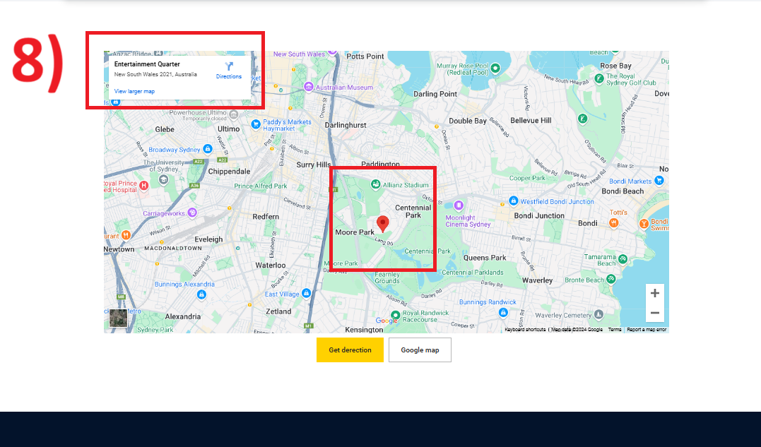Click the Kensington suburb label
The image size is (761, 447).
click(364, 330)
